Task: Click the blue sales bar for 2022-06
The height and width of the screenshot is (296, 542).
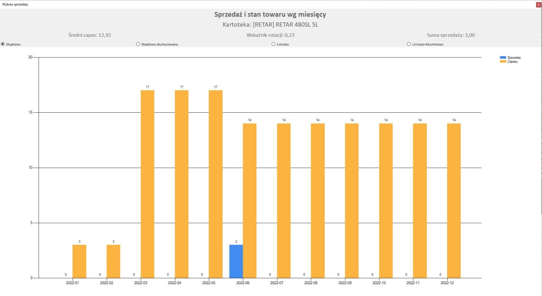Action: click(x=236, y=261)
